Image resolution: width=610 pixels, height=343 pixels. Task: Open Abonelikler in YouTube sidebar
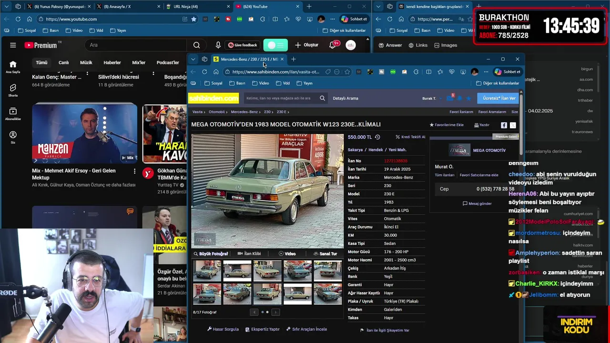(x=13, y=113)
